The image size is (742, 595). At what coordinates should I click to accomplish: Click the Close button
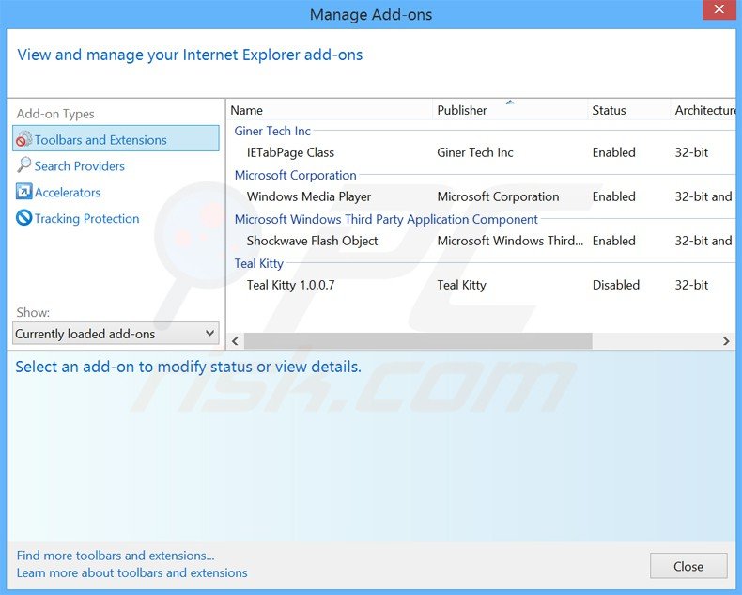pos(688,566)
